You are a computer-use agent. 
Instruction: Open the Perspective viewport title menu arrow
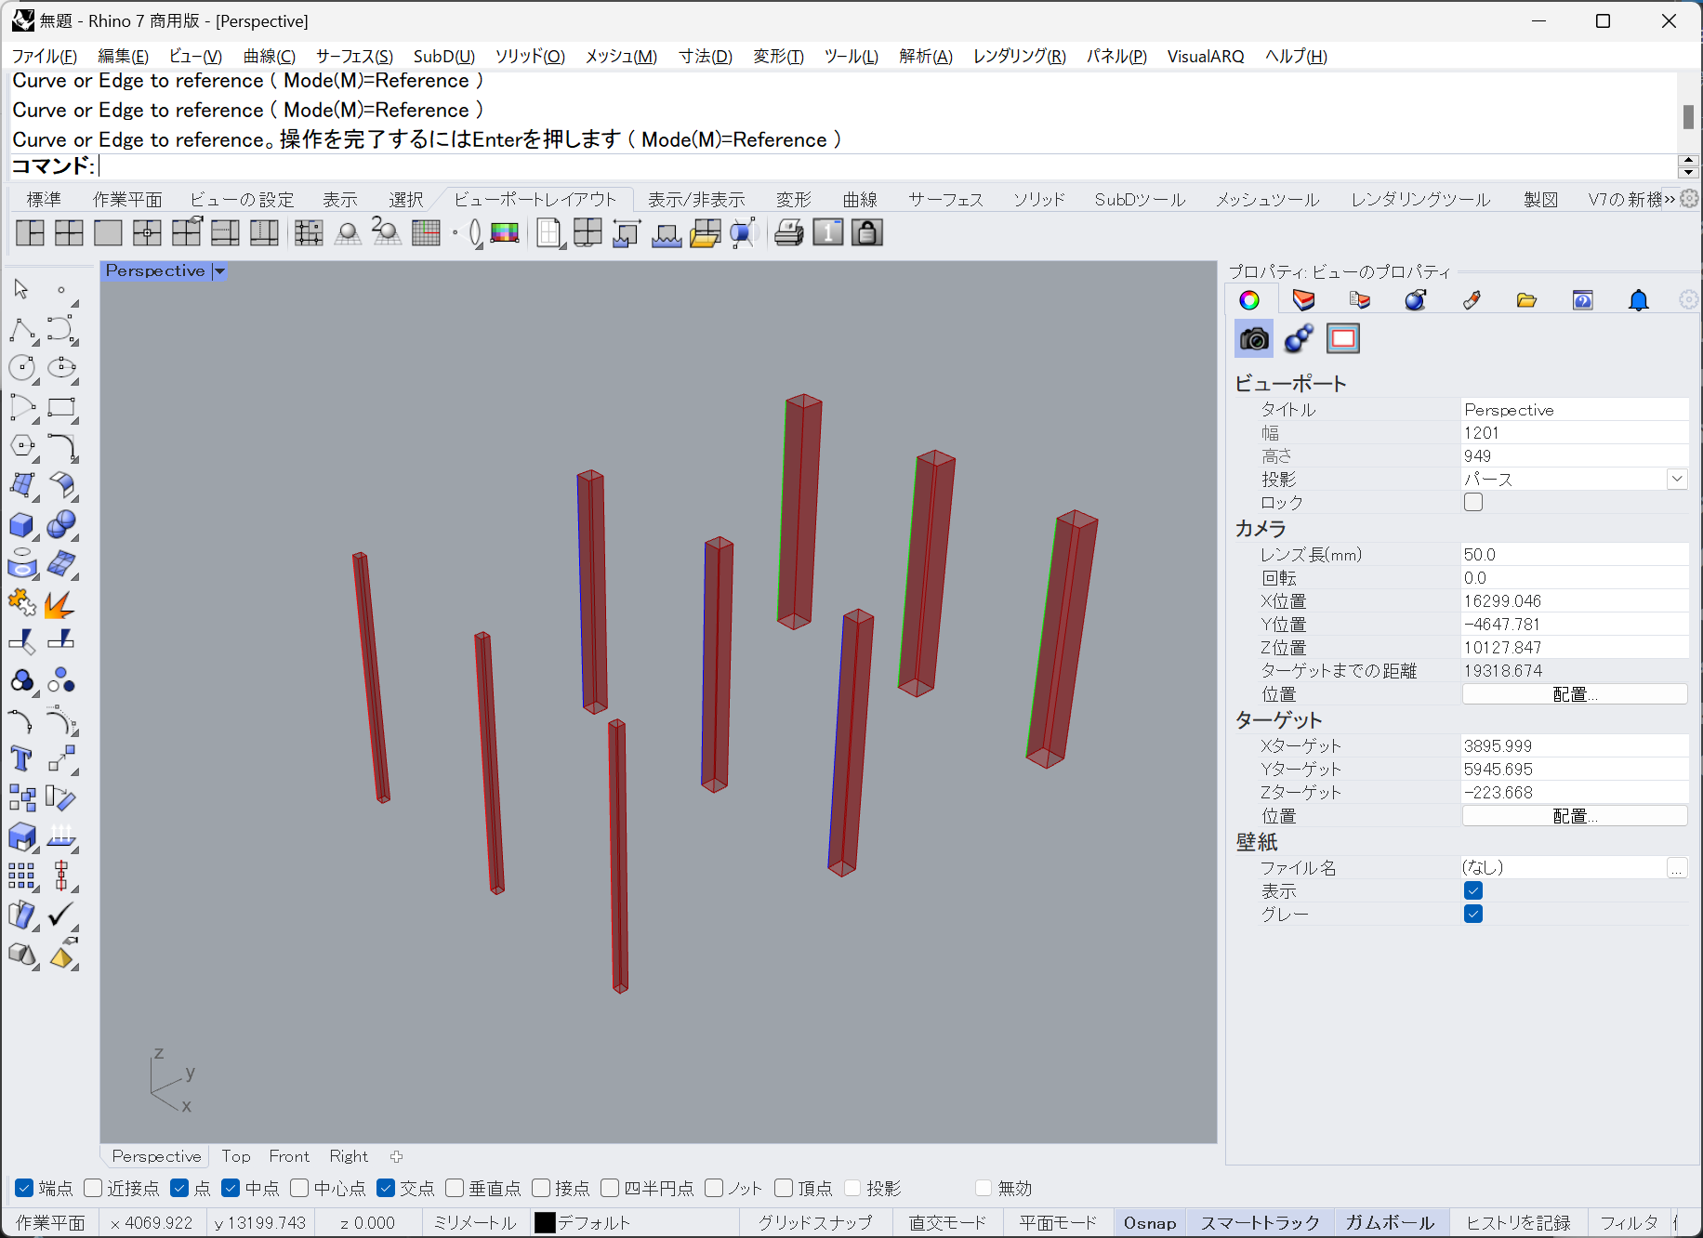(220, 271)
